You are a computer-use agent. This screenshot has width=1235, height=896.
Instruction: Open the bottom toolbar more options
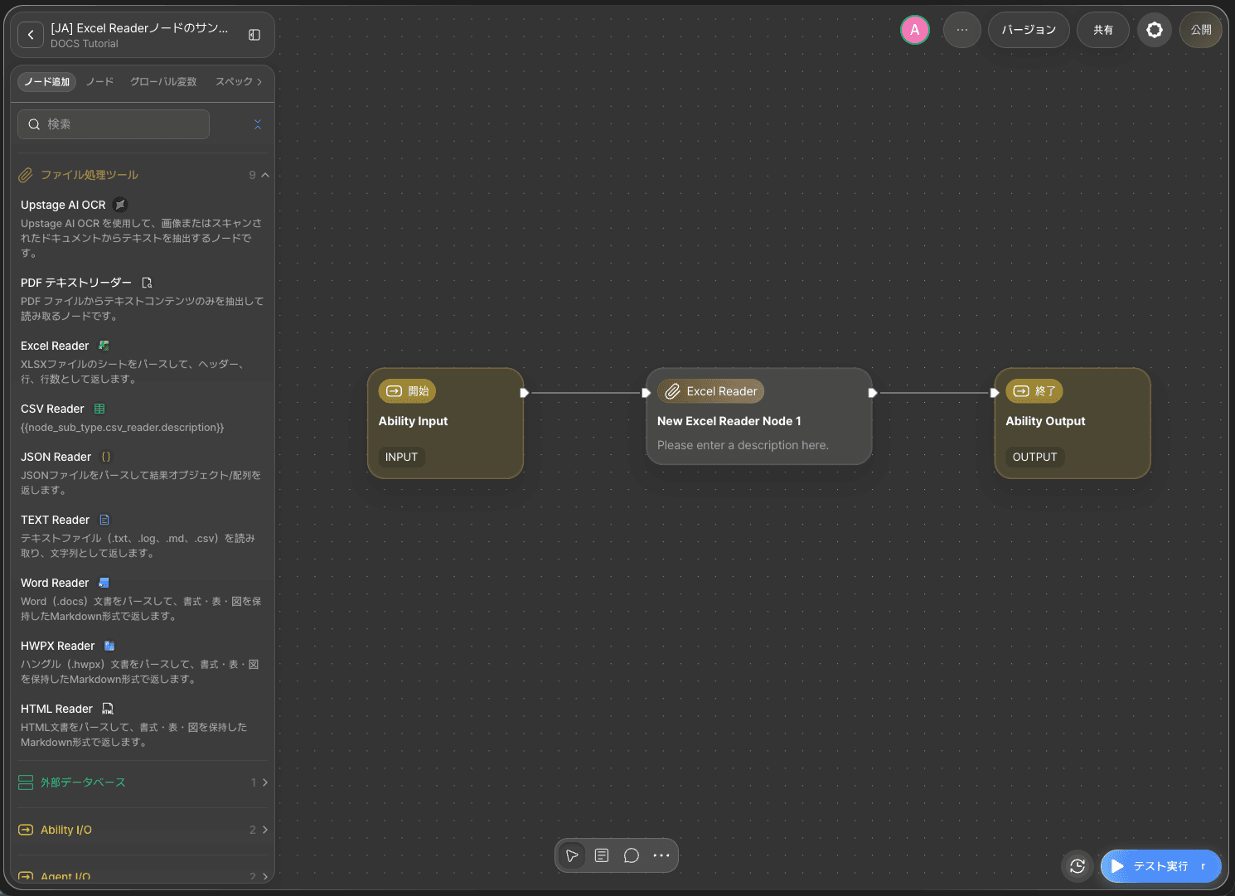pyautogui.click(x=661, y=855)
